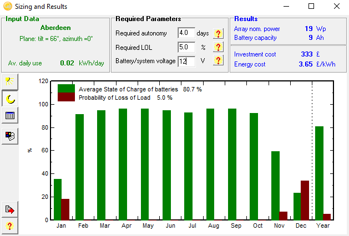Maximize the Sizing and Results window

click(x=311, y=7)
